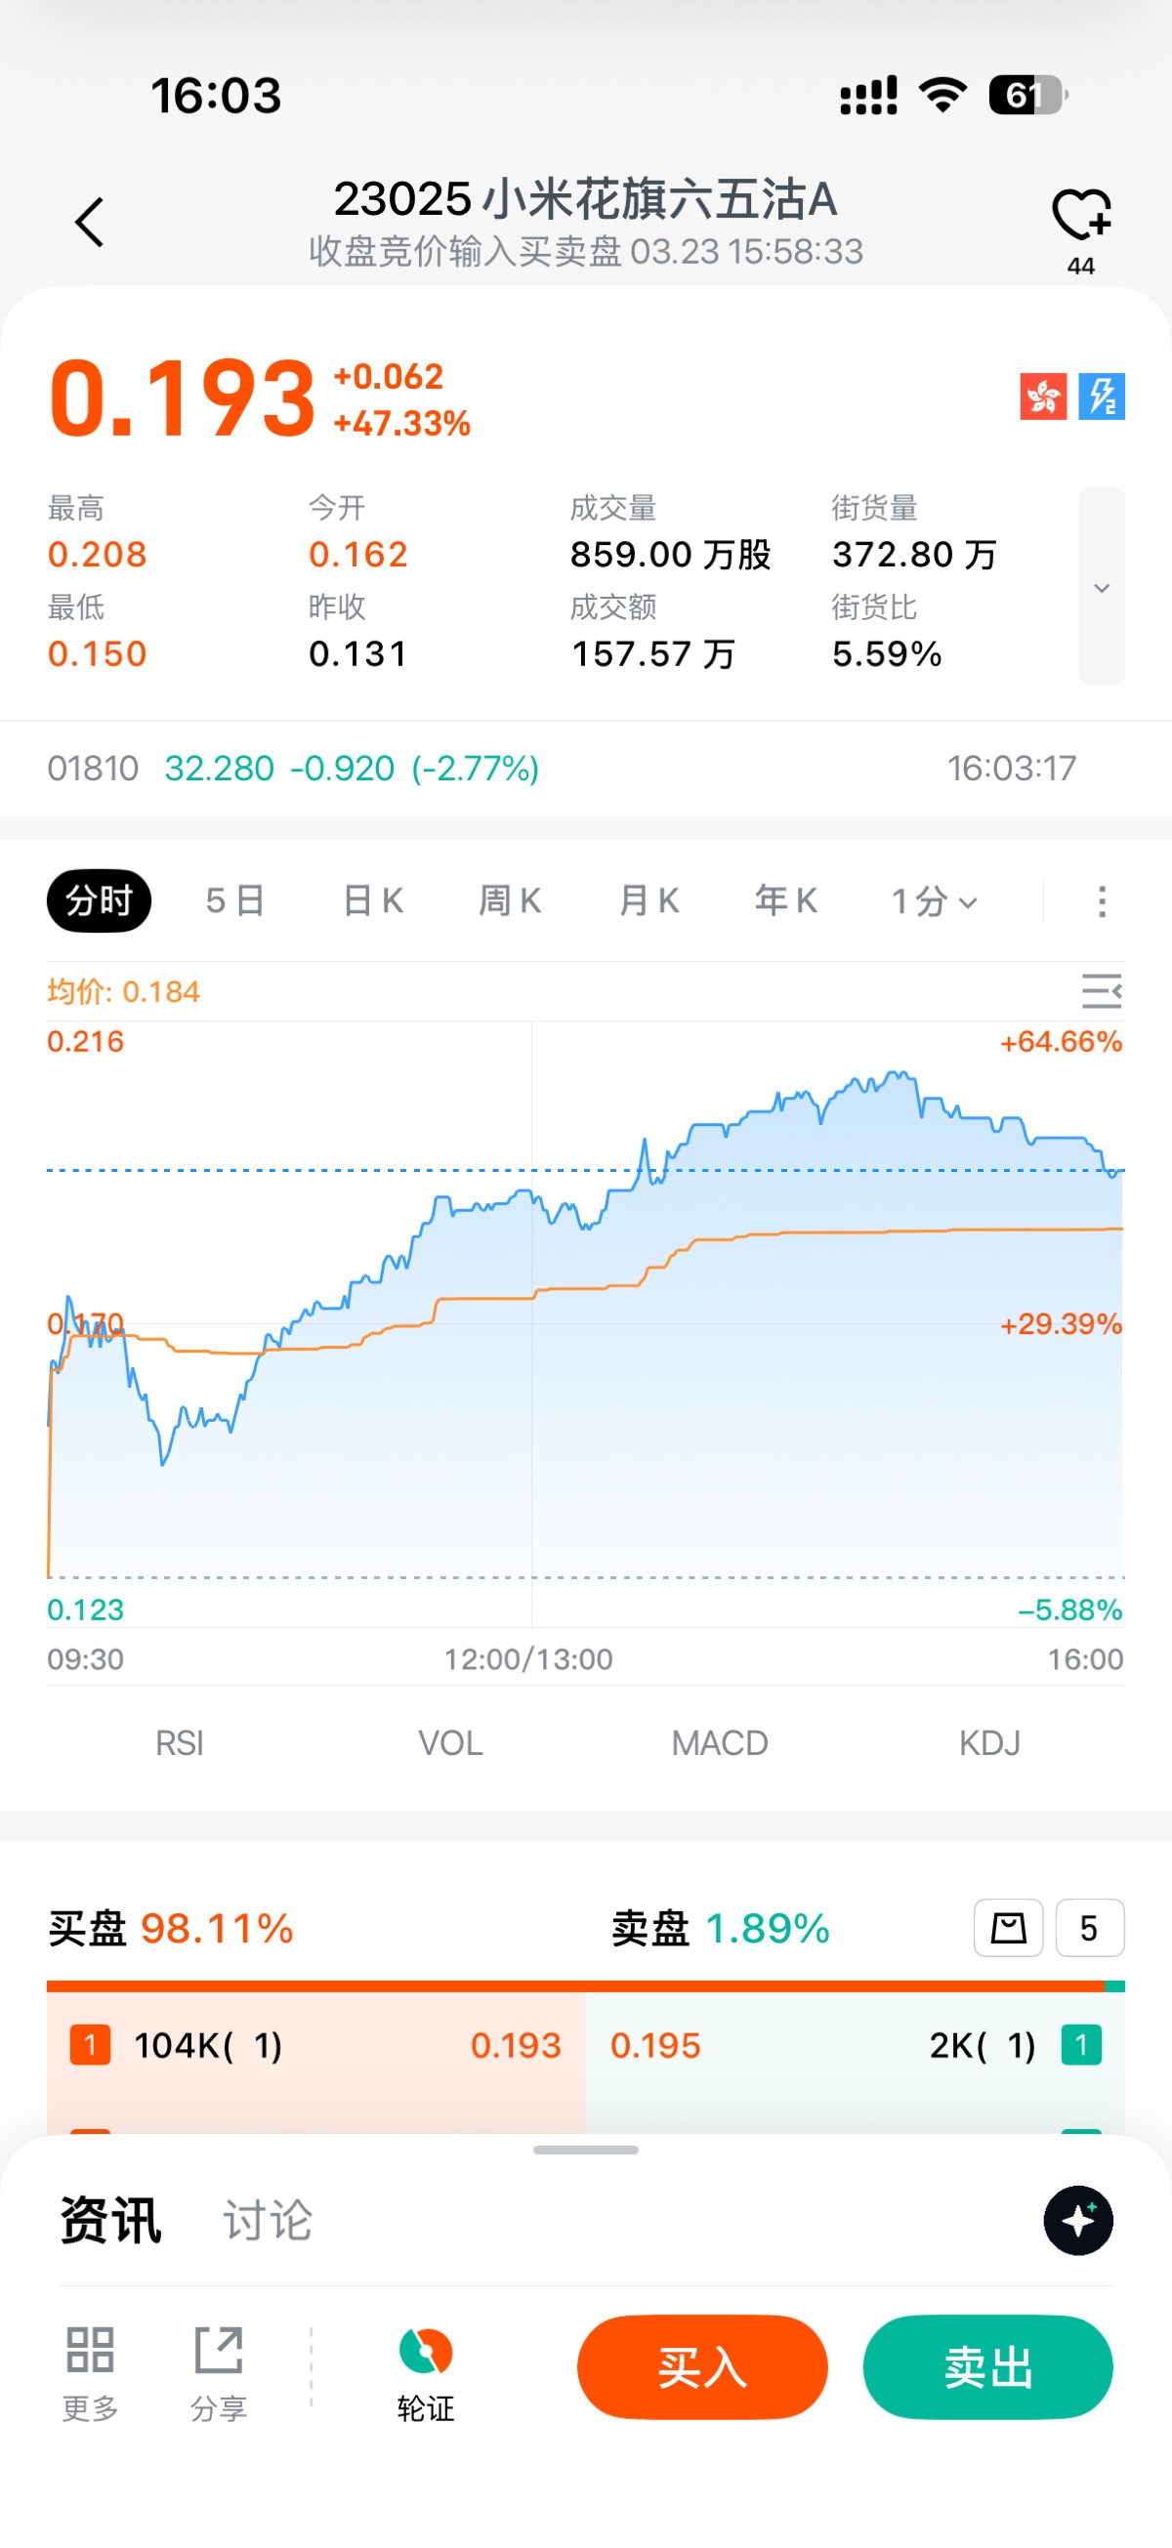Expand the quote details chevron

click(x=1101, y=587)
